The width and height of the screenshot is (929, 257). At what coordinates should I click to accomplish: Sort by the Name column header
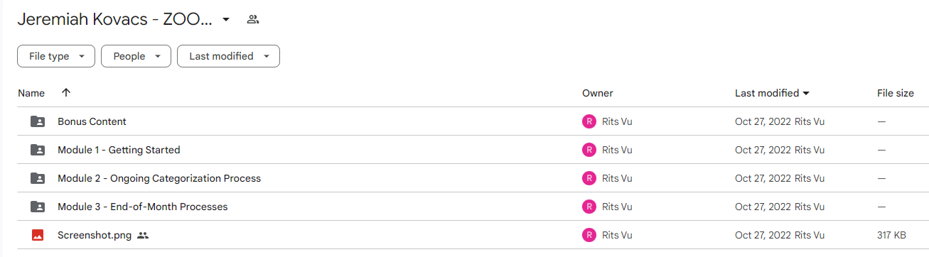(31, 93)
